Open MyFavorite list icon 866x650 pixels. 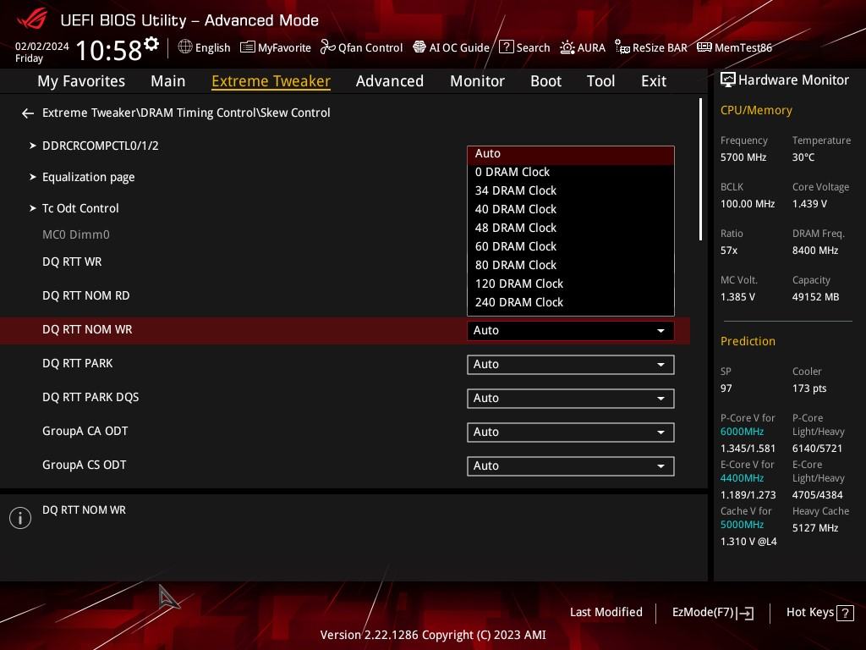pos(248,47)
